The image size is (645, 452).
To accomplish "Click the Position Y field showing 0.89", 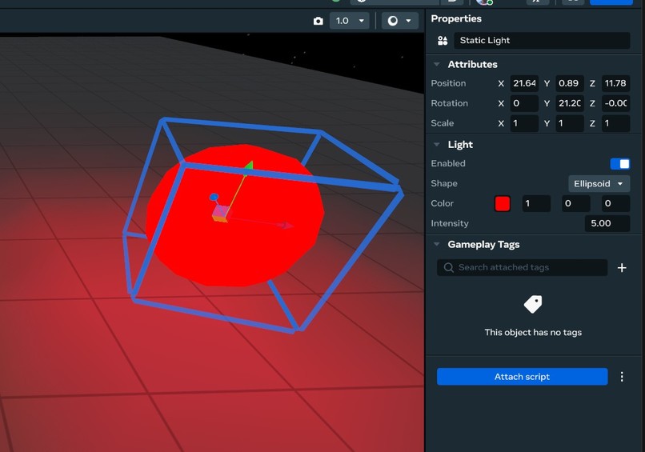I will click(569, 83).
